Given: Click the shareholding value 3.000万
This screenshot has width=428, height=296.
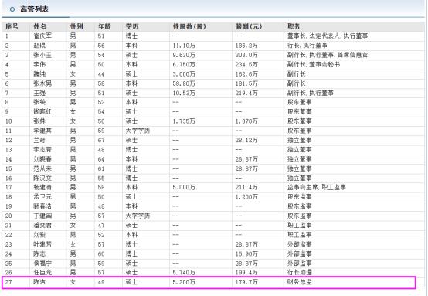Looking at the screenshot, I should [184, 74].
